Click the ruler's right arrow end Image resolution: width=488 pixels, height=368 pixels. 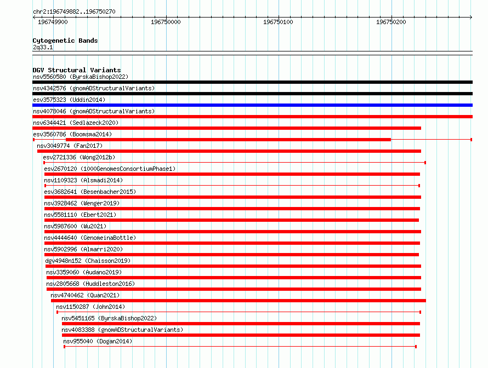[471, 18]
